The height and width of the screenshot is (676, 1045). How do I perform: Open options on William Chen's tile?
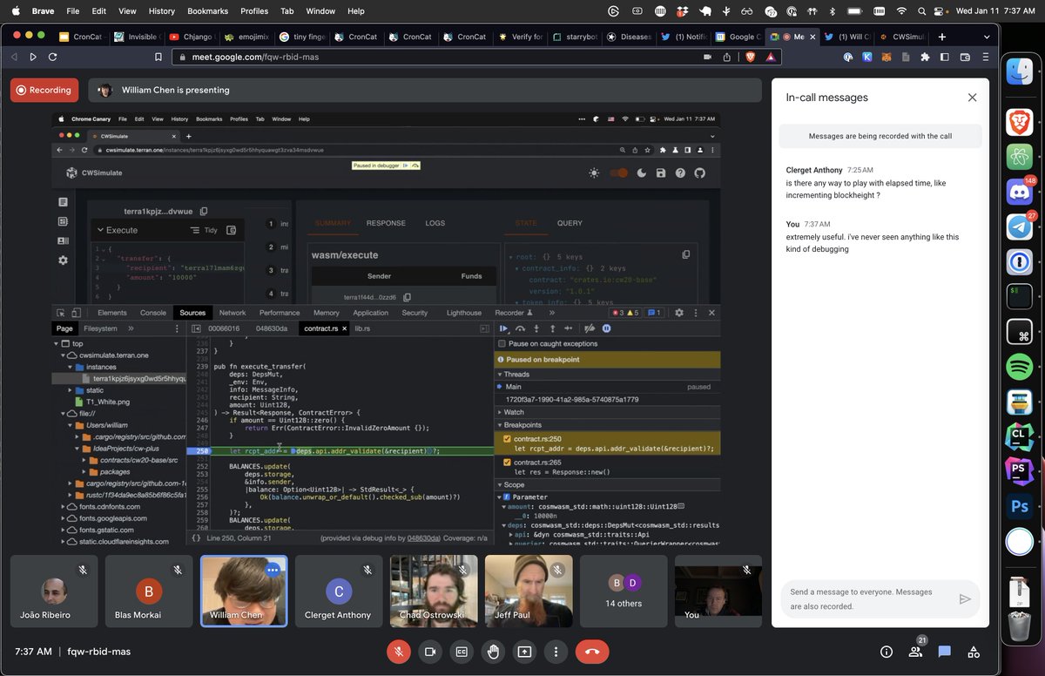(x=273, y=570)
